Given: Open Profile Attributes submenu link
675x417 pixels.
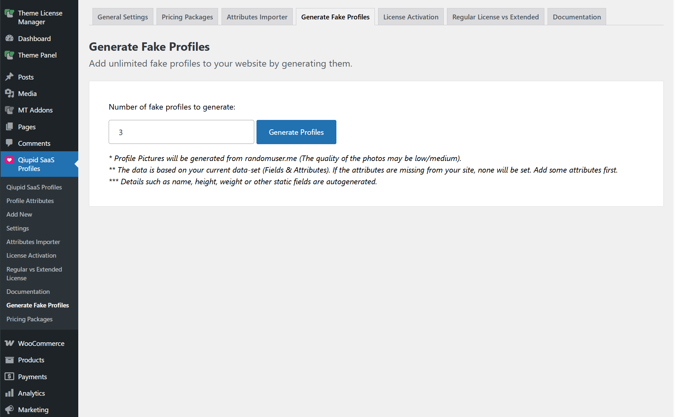Looking at the screenshot, I should 30,201.
